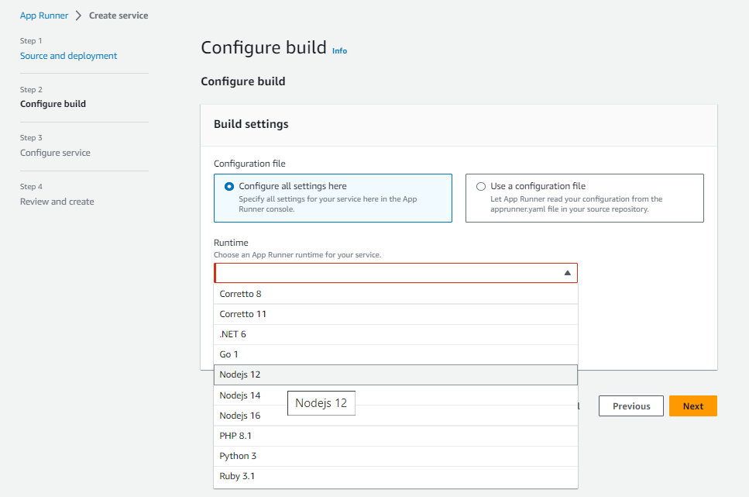Open Step 4 Review and create
Image resolution: width=749 pixels, height=497 pixels.
57,201
